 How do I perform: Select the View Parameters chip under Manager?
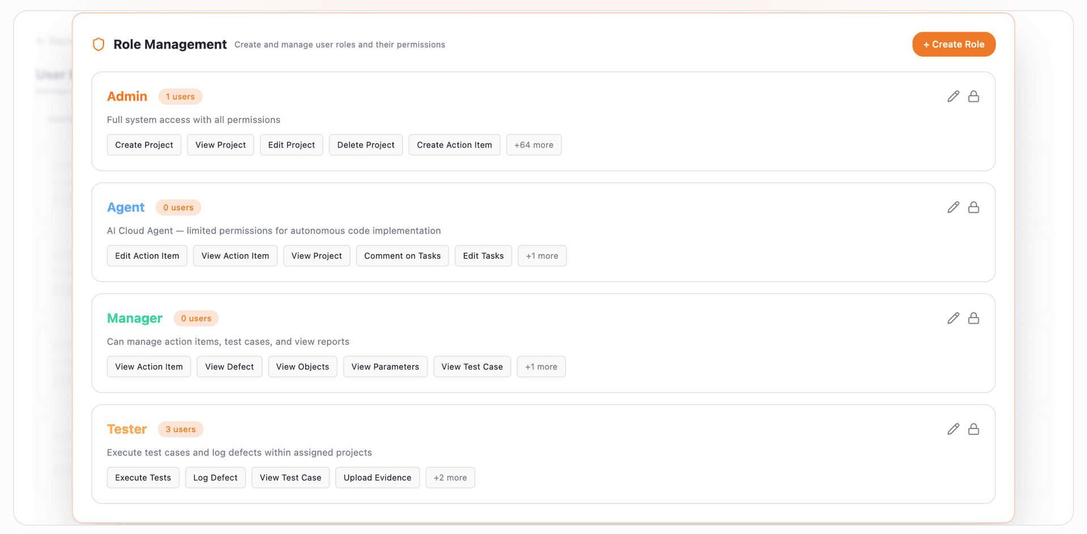tap(385, 367)
